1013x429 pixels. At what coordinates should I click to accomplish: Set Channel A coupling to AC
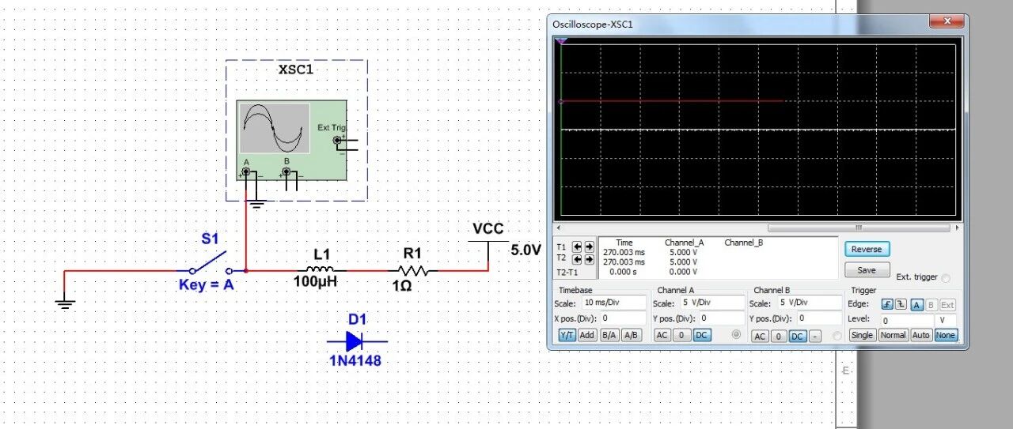pyautogui.click(x=662, y=336)
